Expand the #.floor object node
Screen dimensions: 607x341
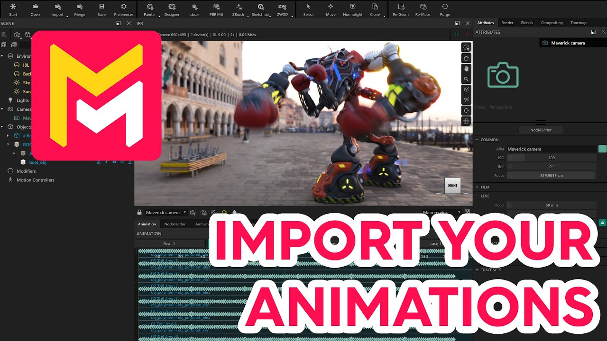8,135
